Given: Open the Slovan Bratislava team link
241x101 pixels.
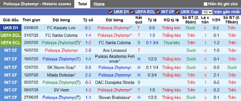Looking at the screenshot, I should click(115, 97).
